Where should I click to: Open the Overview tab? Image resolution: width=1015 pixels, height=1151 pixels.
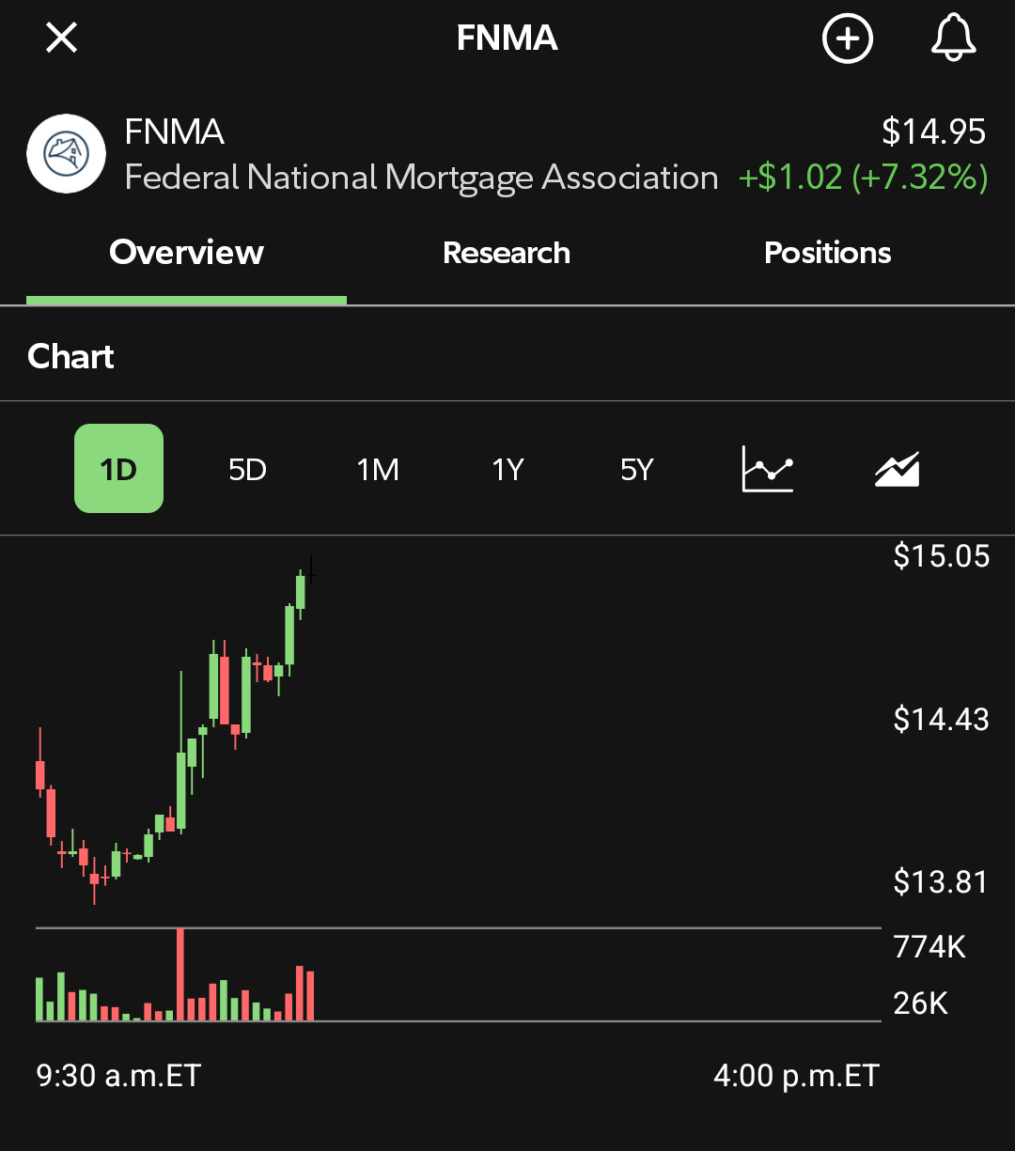pyautogui.click(x=186, y=252)
